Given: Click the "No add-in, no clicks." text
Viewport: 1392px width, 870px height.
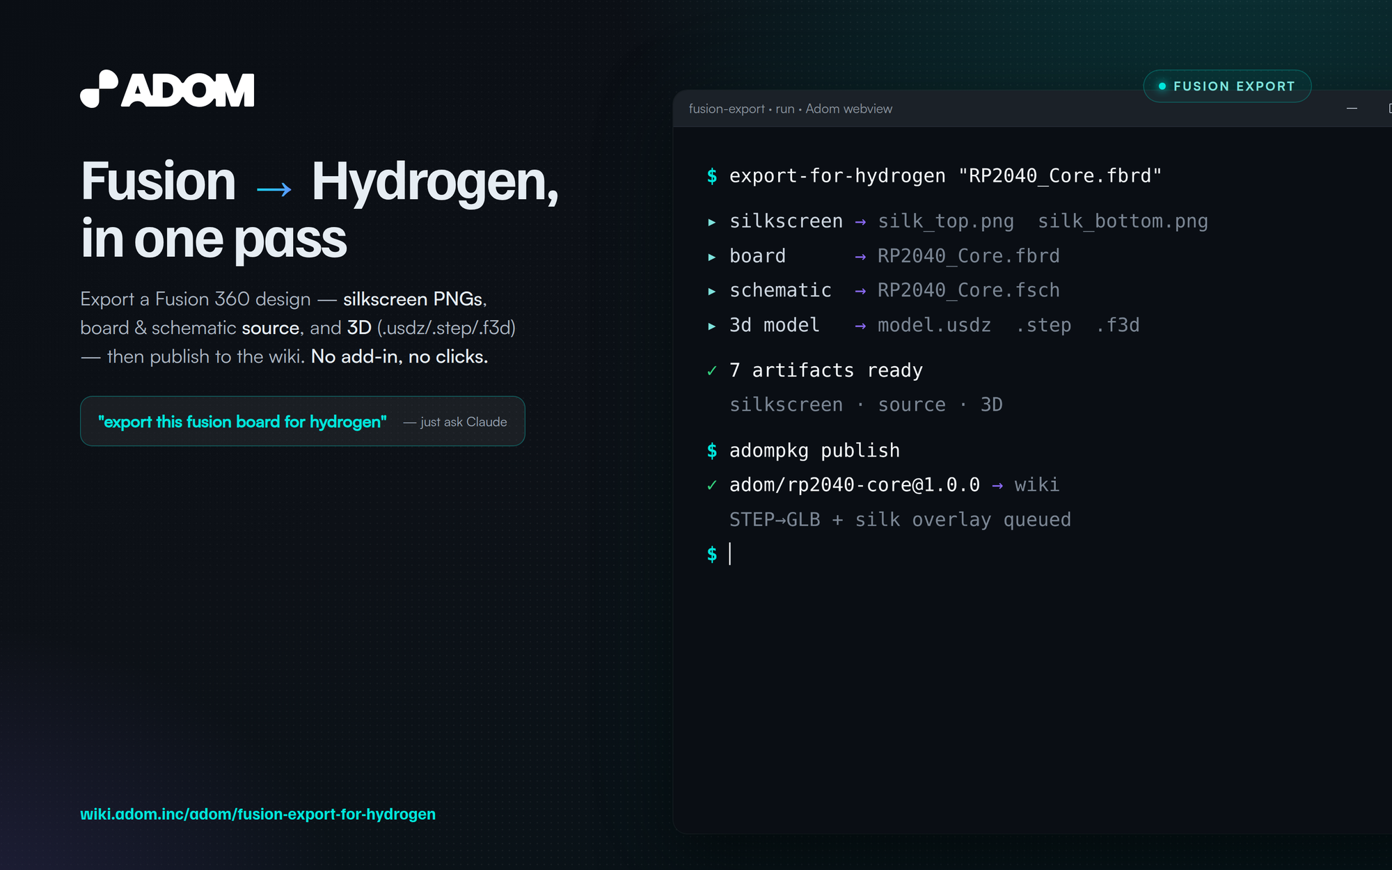Looking at the screenshot, I should (400, 356).
